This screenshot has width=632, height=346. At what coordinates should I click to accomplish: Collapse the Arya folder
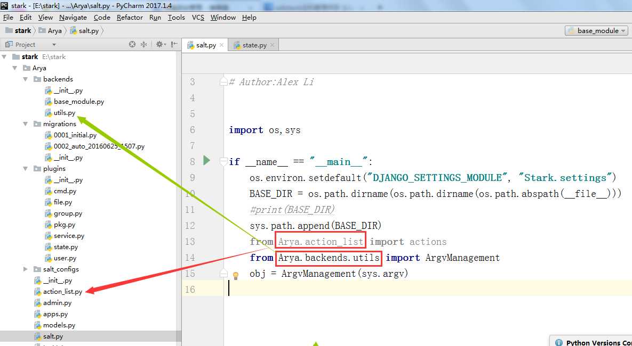coord(15,68)
